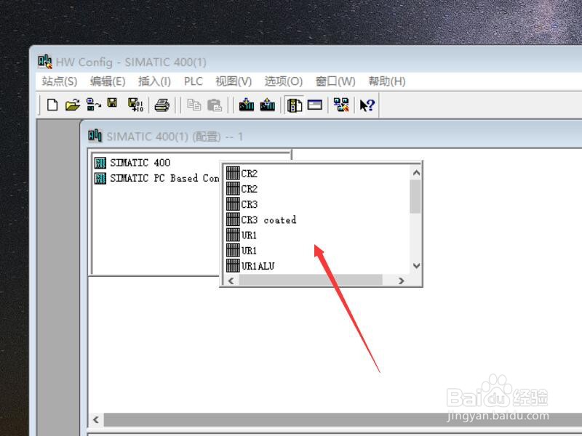This screenshot has height=436, width=582.
Task: Select the CR3 coated rack
Action: point(263,219)
